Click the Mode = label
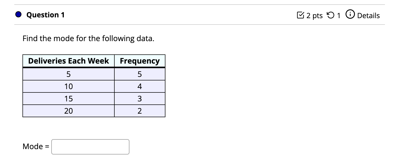 (x=36, y=147)
